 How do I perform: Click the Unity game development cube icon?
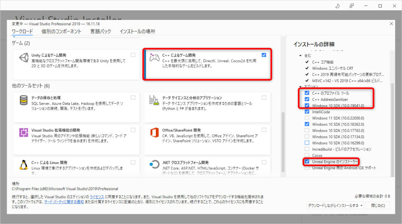(x=24, y=58)
